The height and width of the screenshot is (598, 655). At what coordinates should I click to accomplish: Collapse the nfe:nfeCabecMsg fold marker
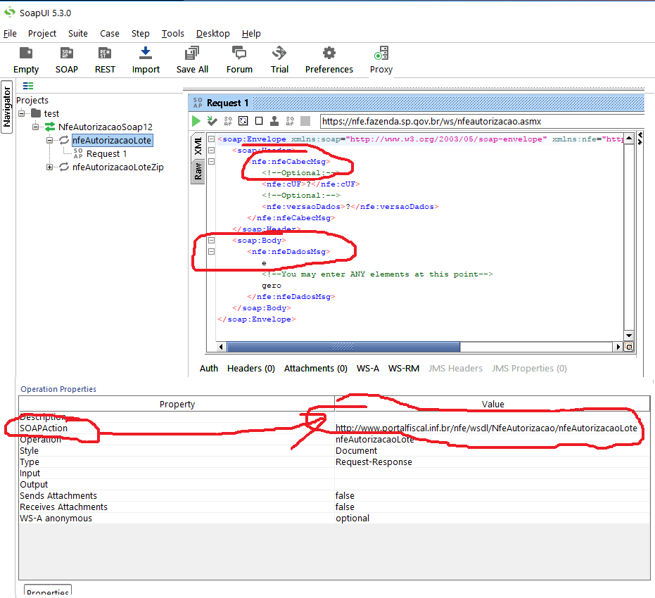point(211,162)
